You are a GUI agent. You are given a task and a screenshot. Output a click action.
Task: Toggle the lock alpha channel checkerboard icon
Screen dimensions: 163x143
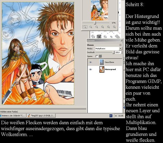100,56
